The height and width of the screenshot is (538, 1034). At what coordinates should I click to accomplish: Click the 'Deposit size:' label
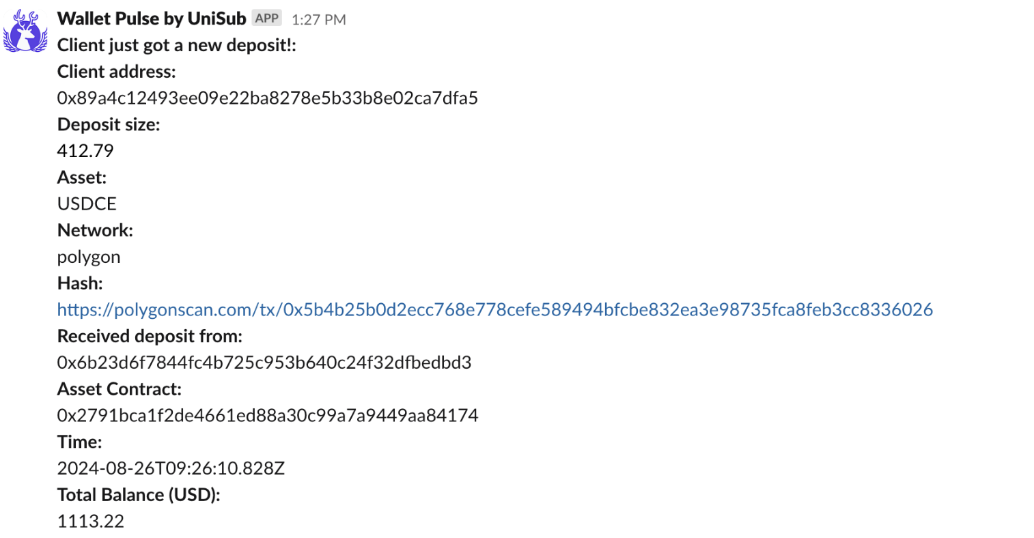pos(108,124)
